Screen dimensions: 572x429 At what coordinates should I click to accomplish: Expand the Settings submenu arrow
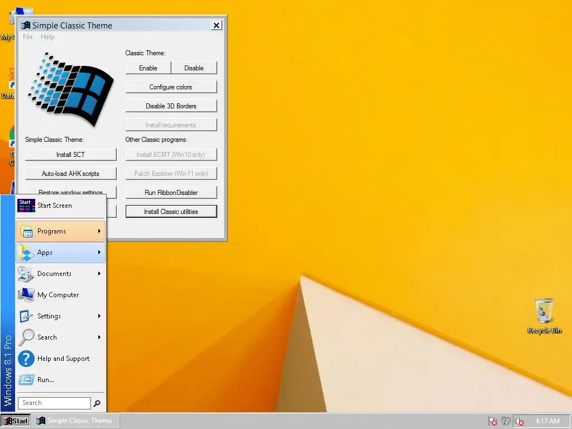pos(99,316)
